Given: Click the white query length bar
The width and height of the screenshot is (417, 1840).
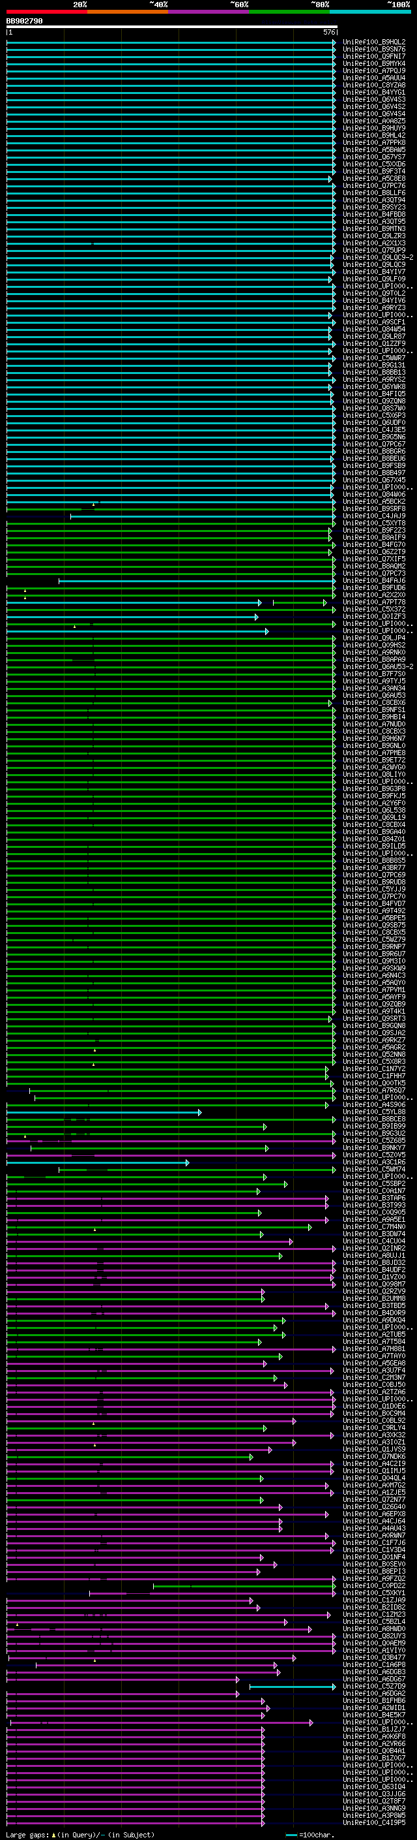Looking at the screenshot, I should [x=172, y=27].
